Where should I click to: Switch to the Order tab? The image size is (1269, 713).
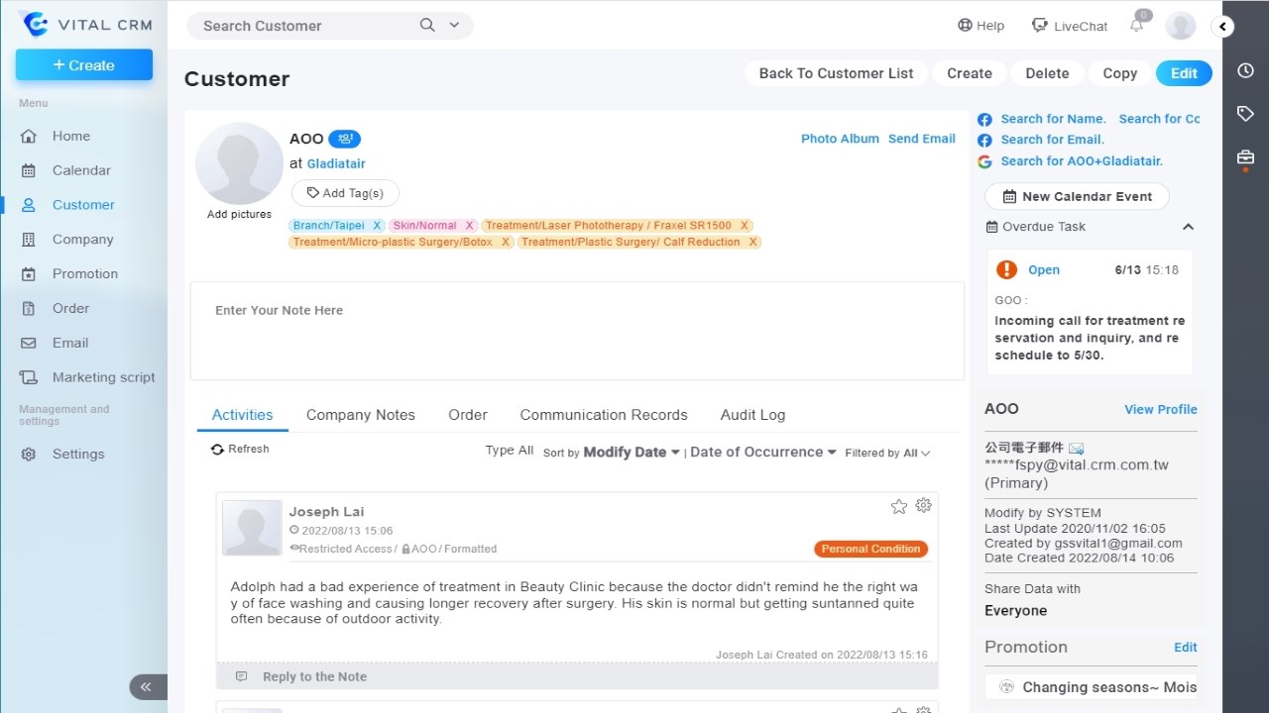(x=467, y=415)
